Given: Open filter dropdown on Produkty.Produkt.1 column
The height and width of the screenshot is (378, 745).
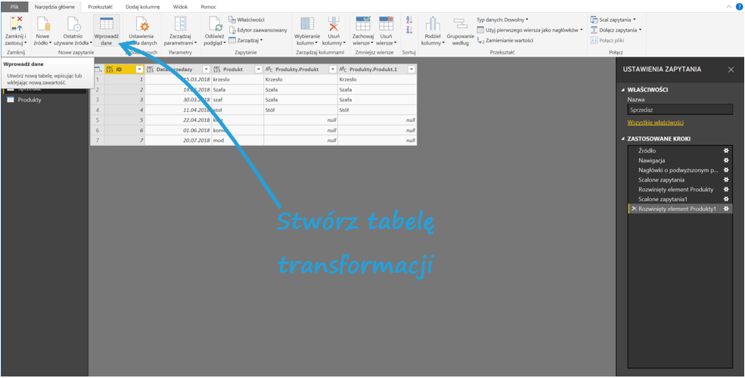Looking at the screenshot, I should coord(412,70).
